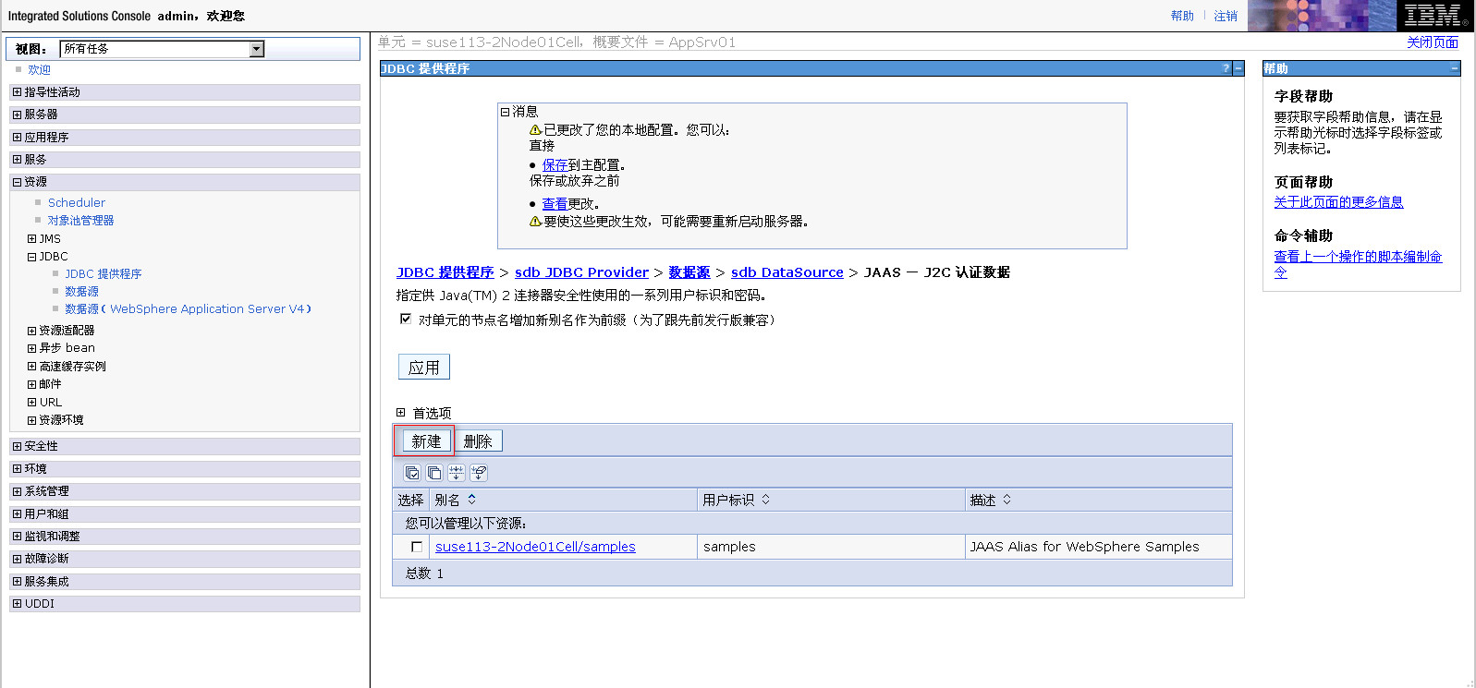This screenshot has width=1476, height=688.
Task: Open 查看上一个操作的脚本编制命令 link
Action: pyautogui.click(x=1358, y=264)
